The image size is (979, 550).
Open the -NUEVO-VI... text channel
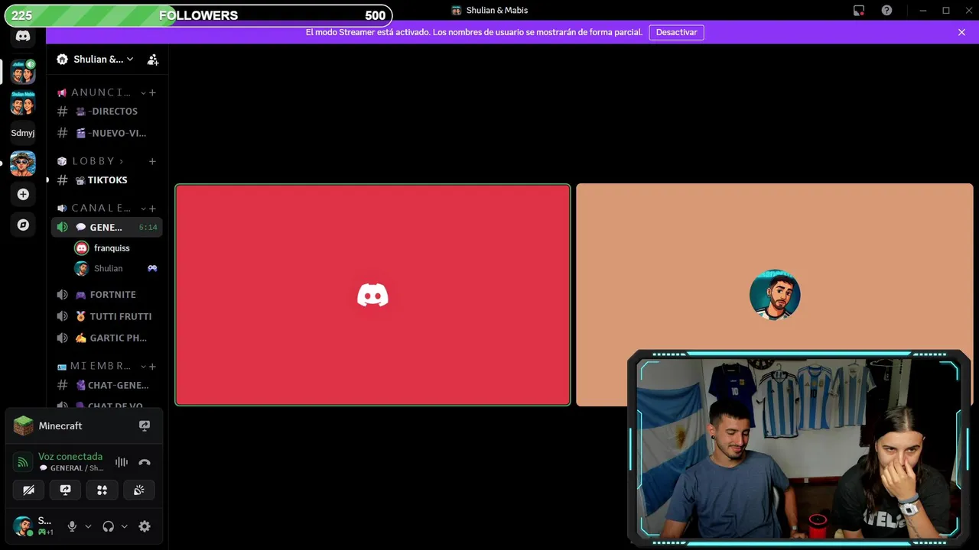[106, 133]
